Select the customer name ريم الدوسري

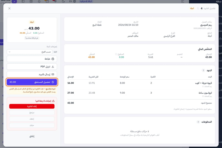[x=206, y=25]
